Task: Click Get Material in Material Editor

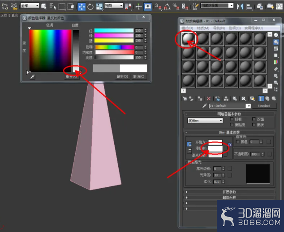Action: click(185, 98)
